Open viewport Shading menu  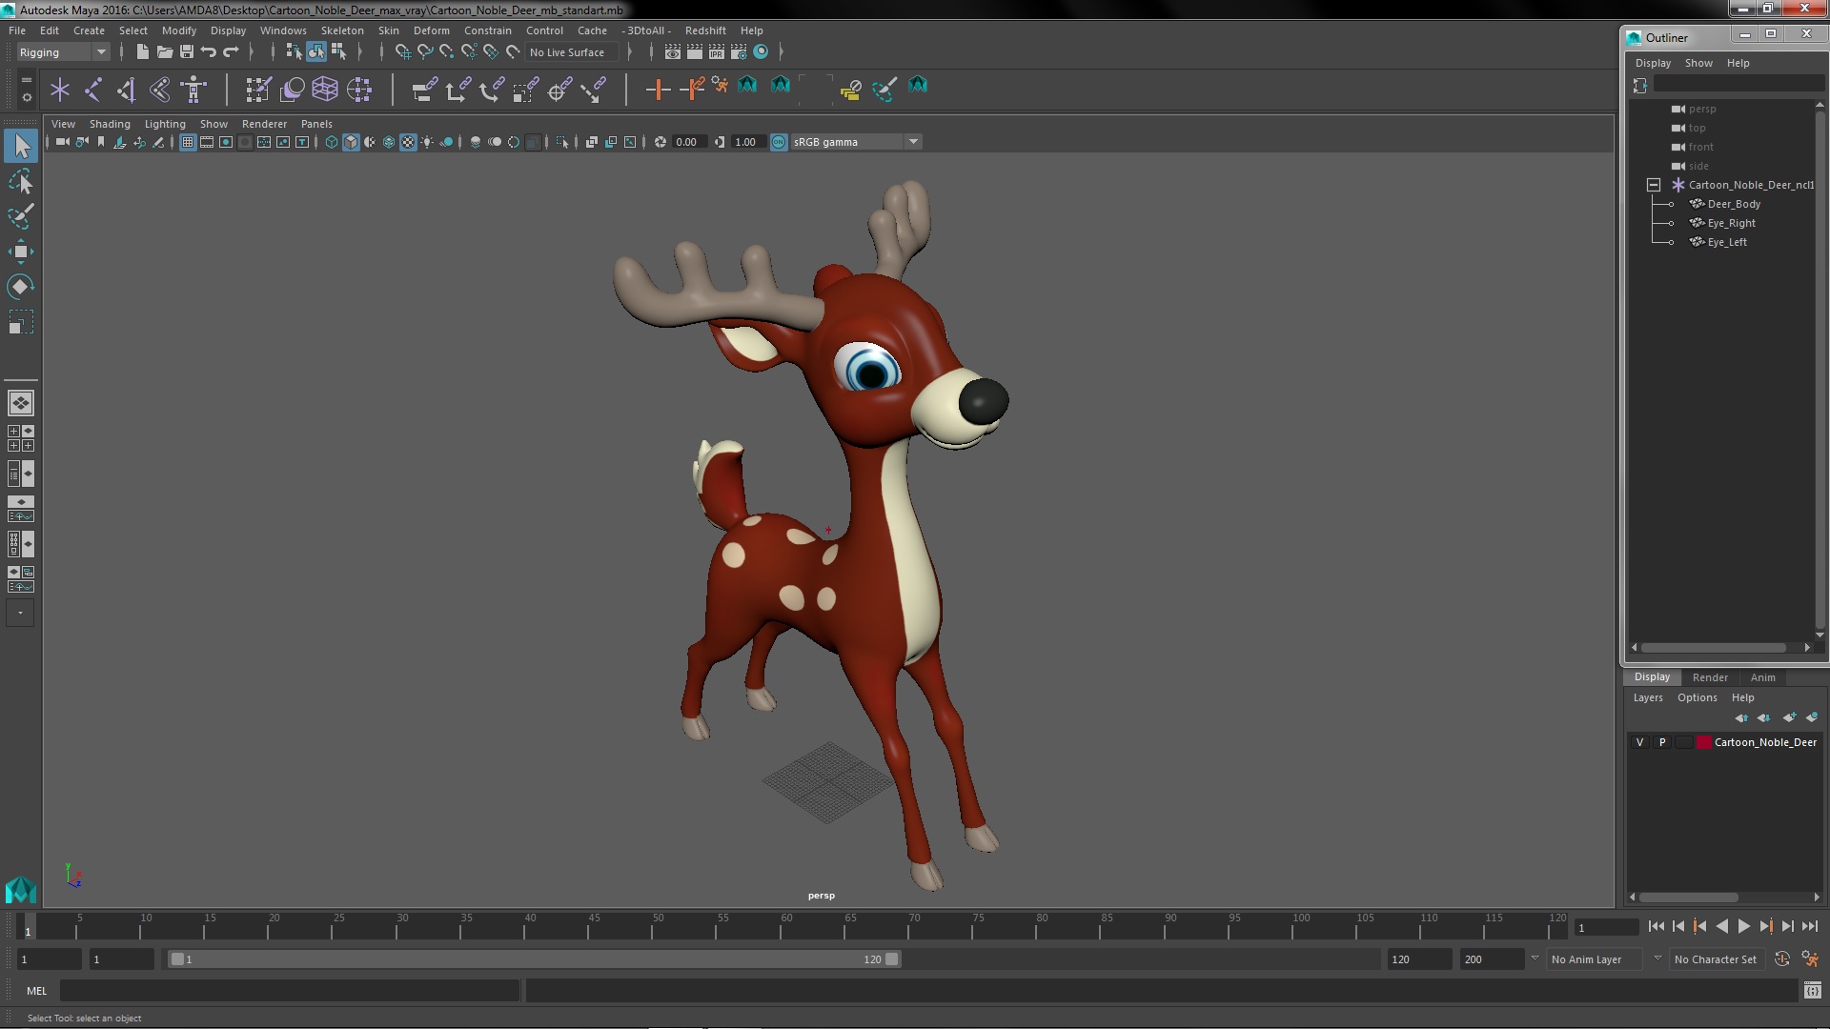[x=110, y=124]
